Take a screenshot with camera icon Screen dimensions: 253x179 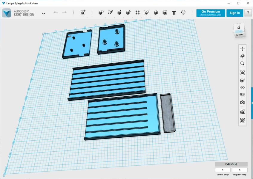coord(242,103)
